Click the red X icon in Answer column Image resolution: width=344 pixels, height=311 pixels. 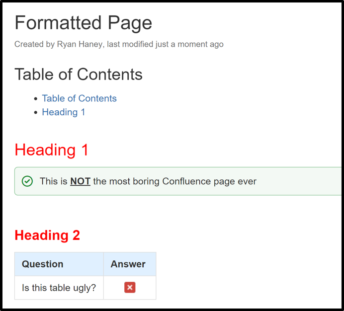[130, 288]
